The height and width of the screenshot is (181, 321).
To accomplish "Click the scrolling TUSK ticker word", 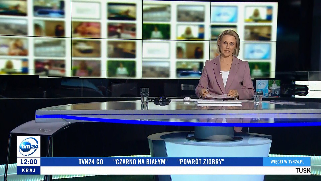I will pos(303,171).
